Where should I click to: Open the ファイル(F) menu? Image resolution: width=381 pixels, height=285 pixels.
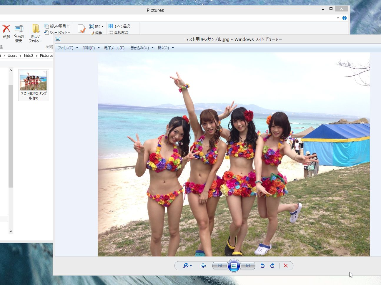coord(66,48)
